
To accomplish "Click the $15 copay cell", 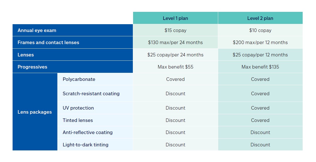I will [175, 30].
